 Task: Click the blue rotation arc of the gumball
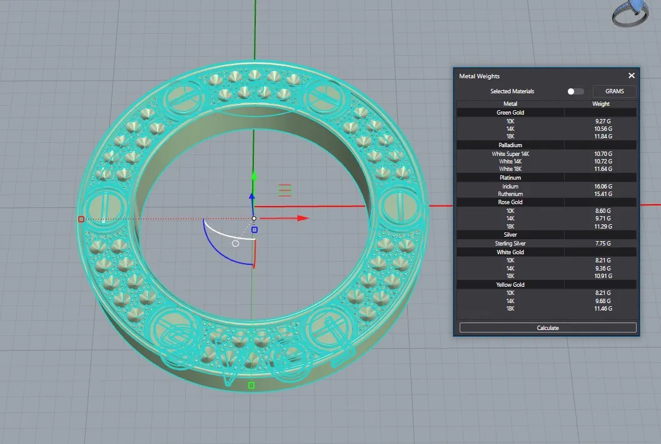(x=213, y=247)
